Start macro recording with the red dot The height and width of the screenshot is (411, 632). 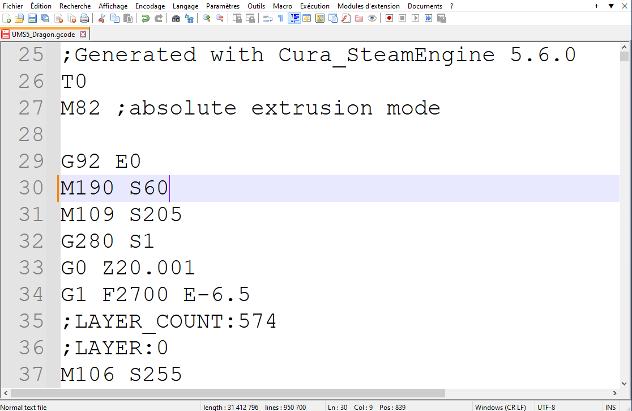pos(390,18)
